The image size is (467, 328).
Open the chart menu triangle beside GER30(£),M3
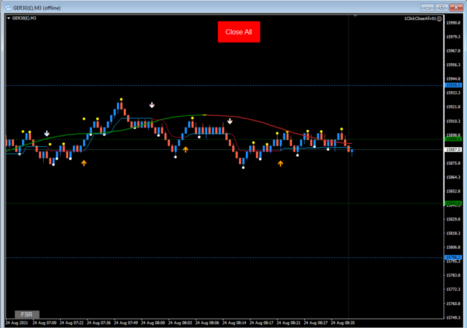pyautogui.click(x=9, y=18)
